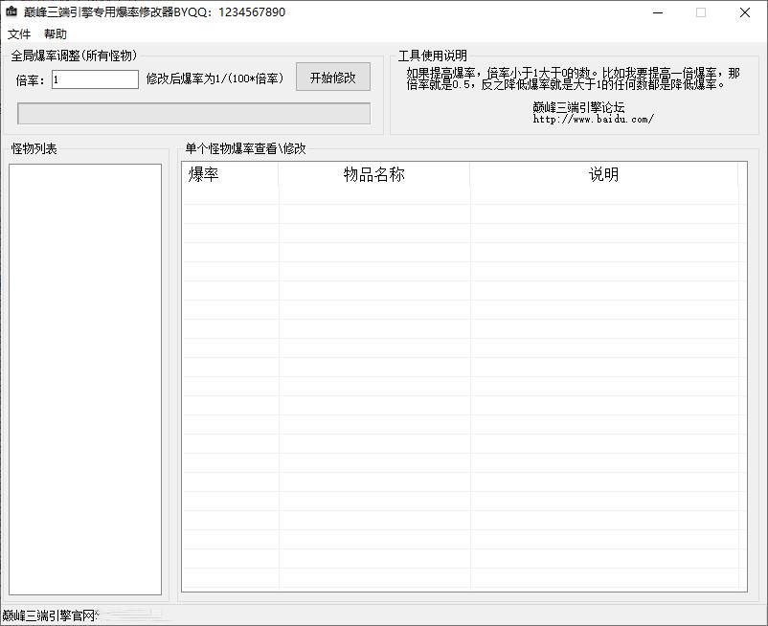Click 巅峰三端引擎官网 in the status bar
Screen dimensions: 768x626
[x=49, y=615]
